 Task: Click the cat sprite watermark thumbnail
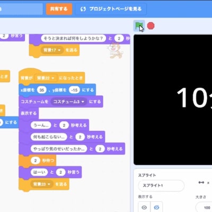116,50
